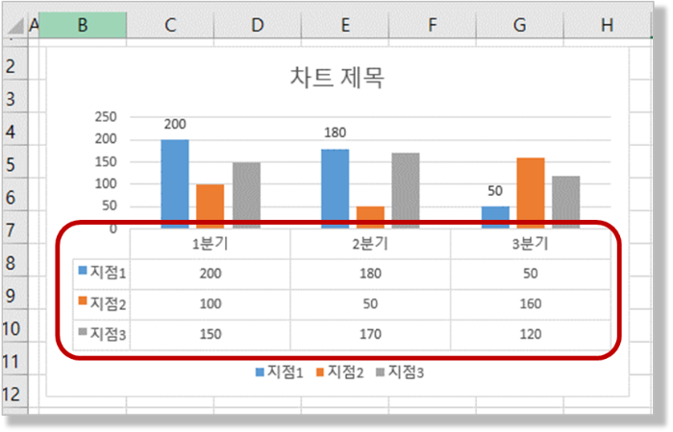Screen dimensions: 673x432
Task: Click the 150 axis value
Action: (106, 161)
